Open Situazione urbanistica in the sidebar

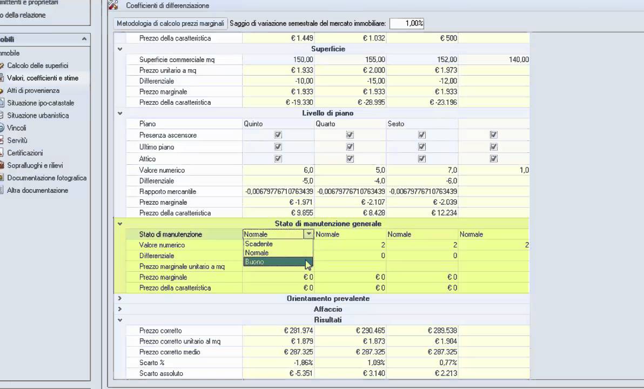click(x=38, y=116)
